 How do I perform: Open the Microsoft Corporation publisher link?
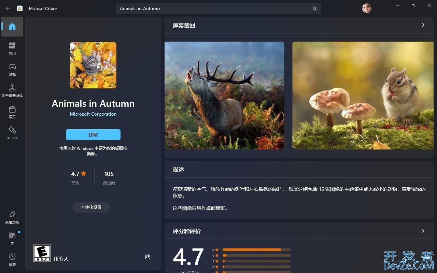[x=93, y=114]
